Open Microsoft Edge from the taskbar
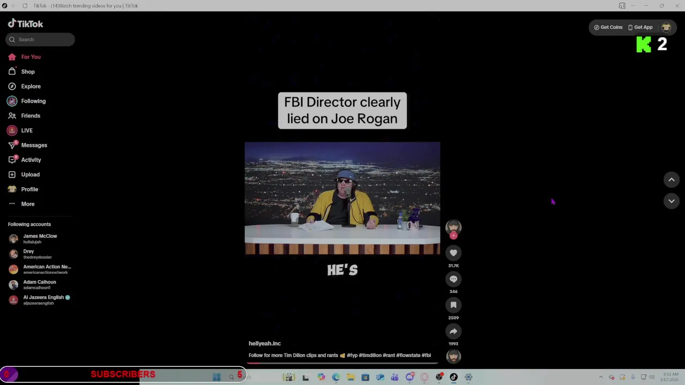 point(336,377)
